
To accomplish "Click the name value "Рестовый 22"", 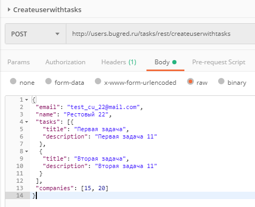I will click(86, 114).
